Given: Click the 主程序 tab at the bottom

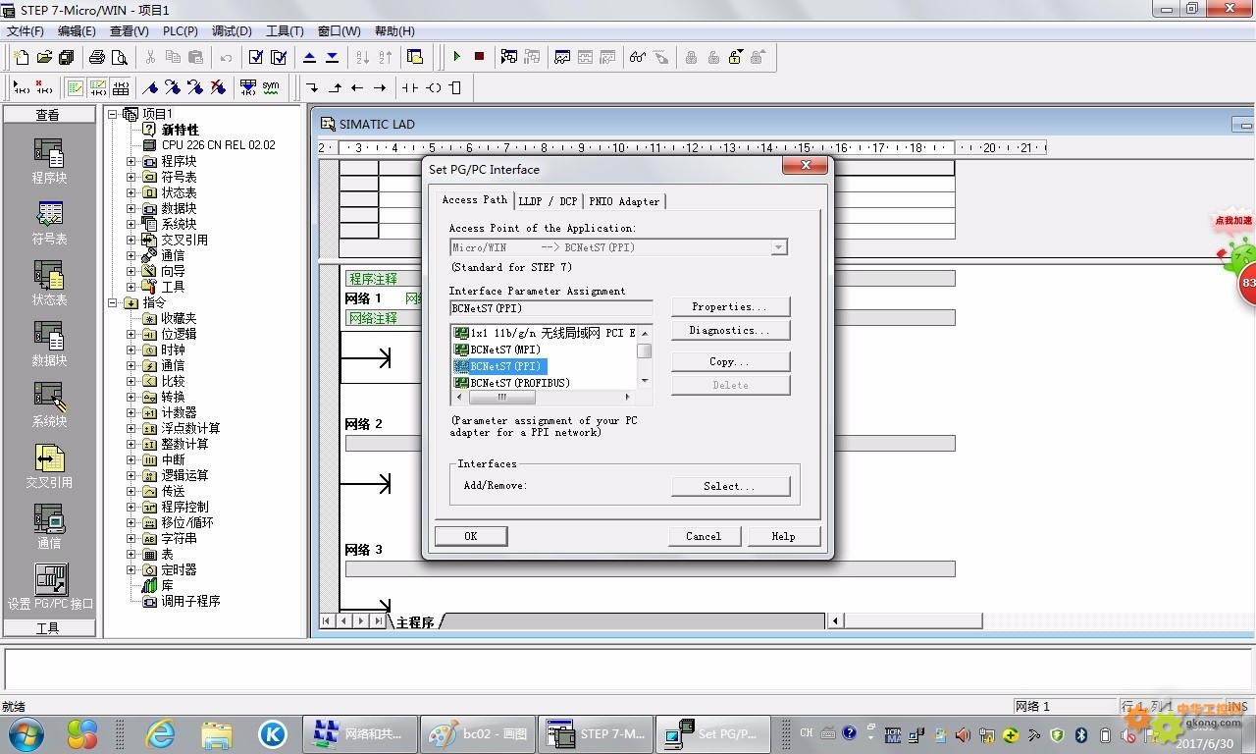Looking at the screenshot, I should click(x=415, y=622).
